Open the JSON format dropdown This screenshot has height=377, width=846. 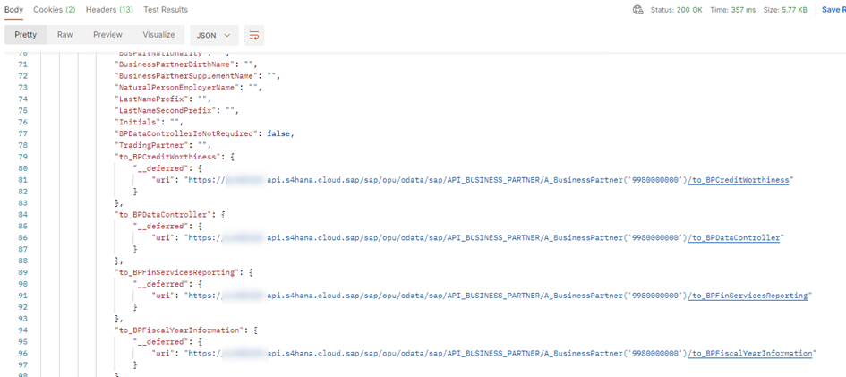tap(213, 35)
